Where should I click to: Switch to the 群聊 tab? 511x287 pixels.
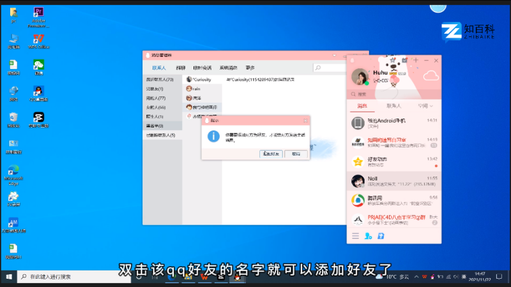click(181, 68)
